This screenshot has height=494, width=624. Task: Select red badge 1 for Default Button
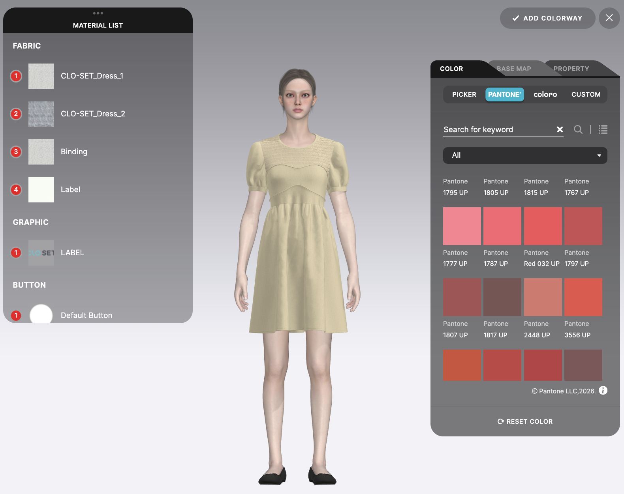pyautogui.click(x=16, y=315)
